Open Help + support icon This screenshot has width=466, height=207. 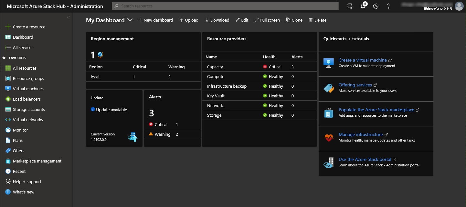[x=8, y=182]
